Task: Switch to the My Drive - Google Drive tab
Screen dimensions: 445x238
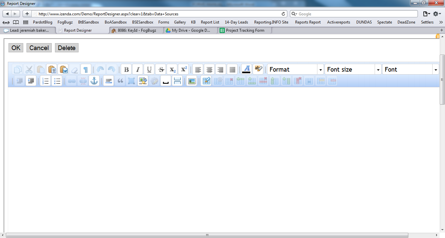Action: 190,30
